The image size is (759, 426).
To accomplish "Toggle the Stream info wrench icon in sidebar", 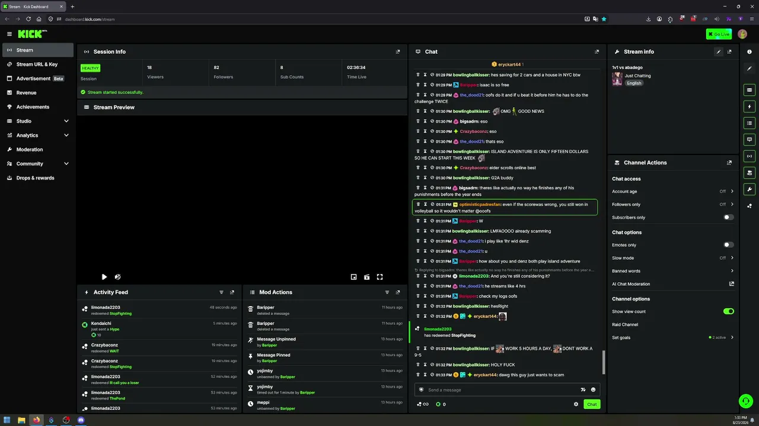I will (x=750, y=189).
